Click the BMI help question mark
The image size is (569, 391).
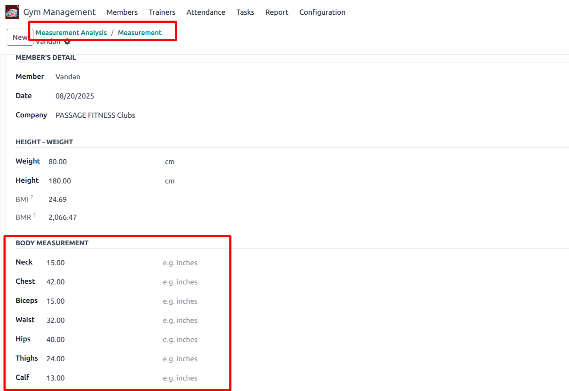(32, 197)
